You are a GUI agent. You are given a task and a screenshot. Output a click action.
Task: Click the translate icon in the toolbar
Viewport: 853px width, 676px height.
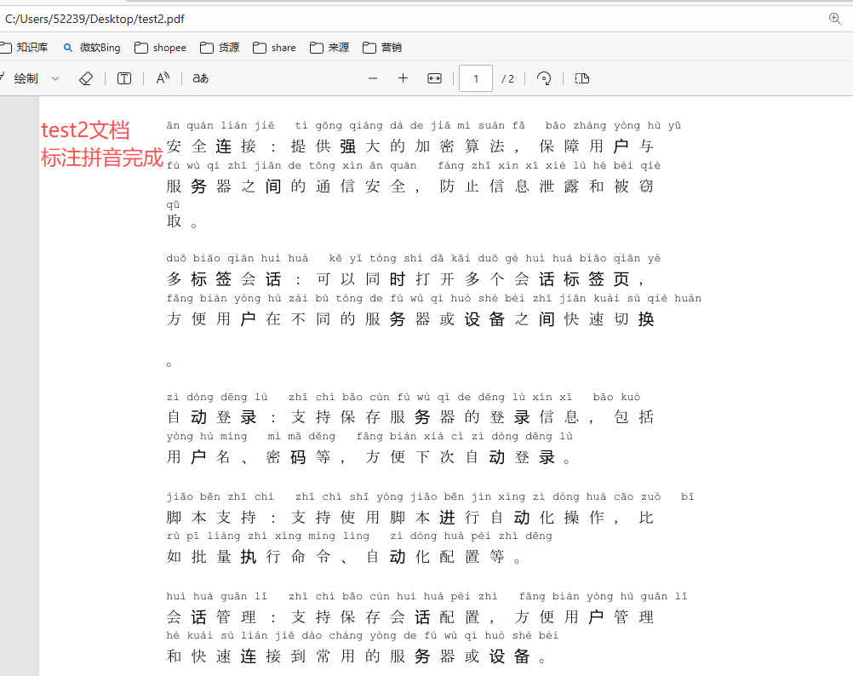pos(200,78)
